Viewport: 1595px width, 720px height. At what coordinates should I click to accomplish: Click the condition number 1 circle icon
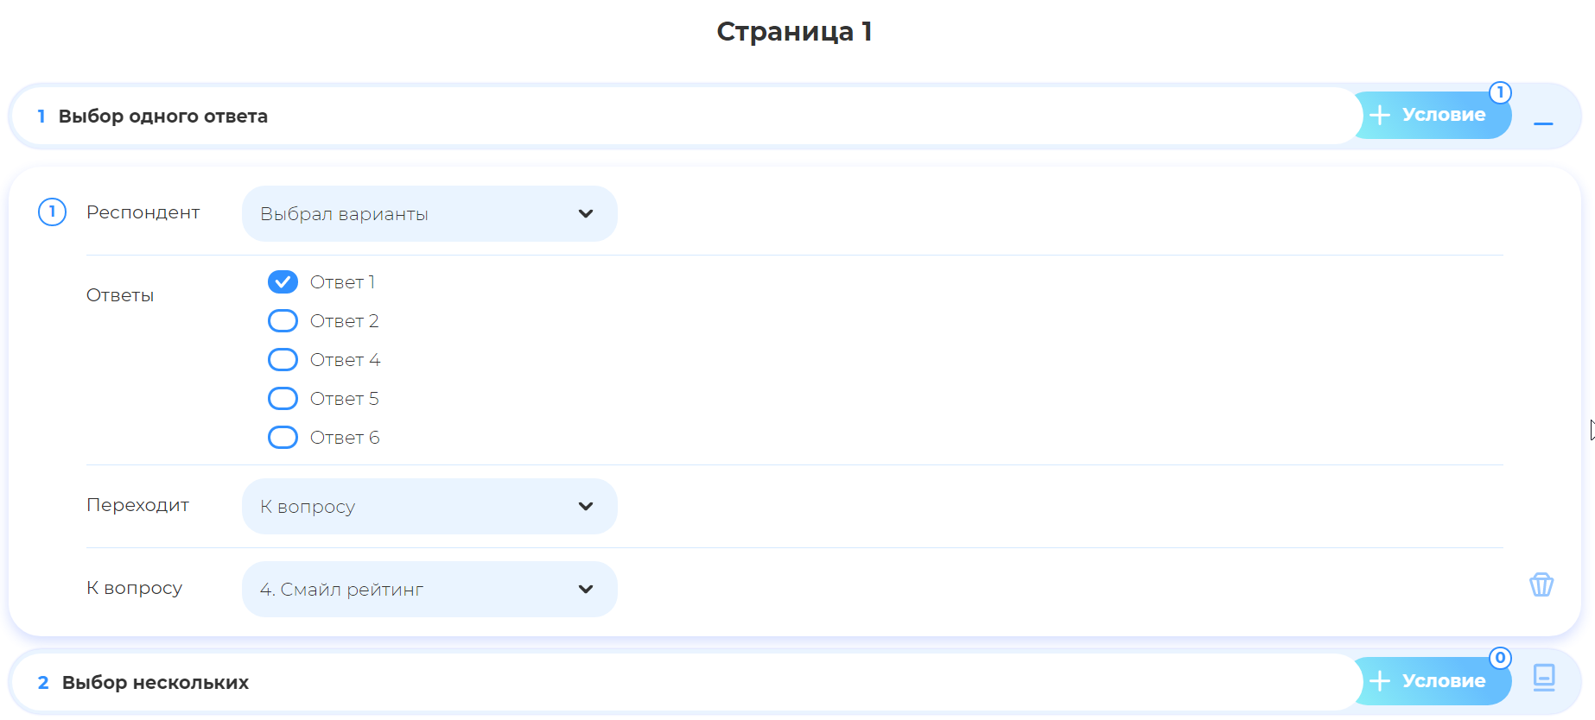point(52,212)
